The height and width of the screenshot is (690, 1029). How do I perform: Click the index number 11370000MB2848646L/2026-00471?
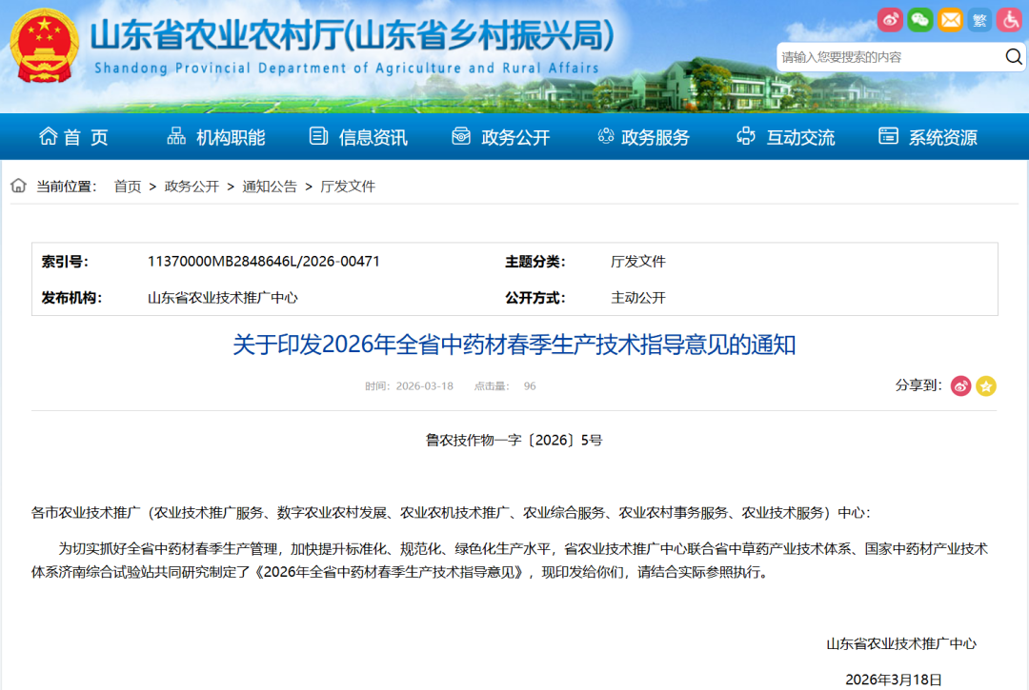click(x=264, y=262)
